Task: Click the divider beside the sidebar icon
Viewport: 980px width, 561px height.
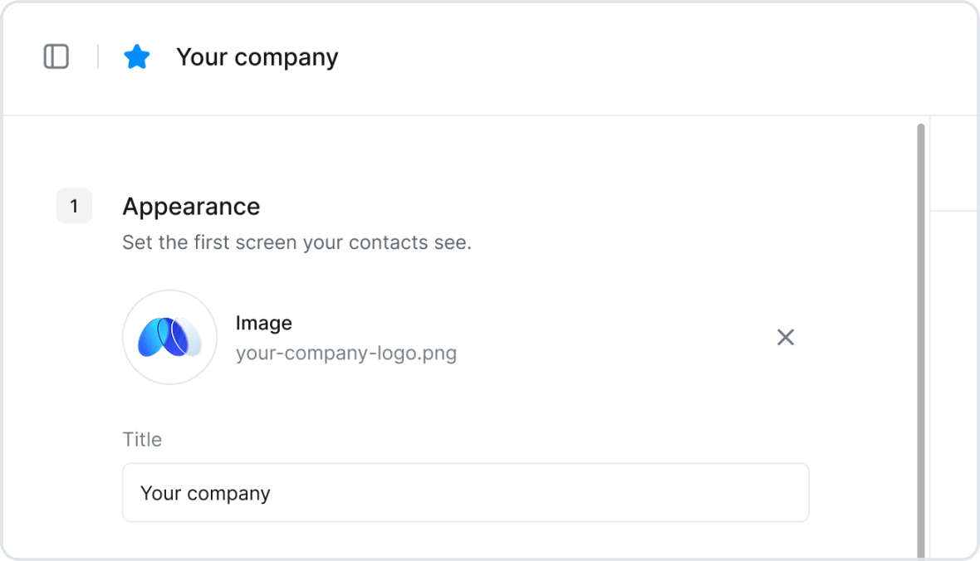Action: coord(98,57)
